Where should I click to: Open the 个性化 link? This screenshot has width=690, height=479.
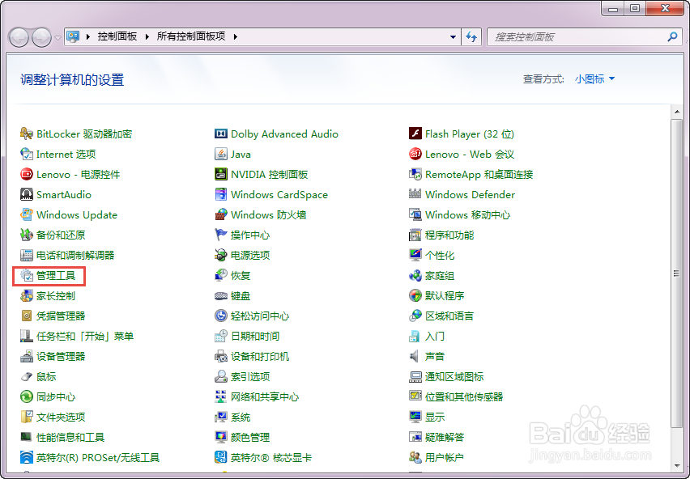[440, 256]
